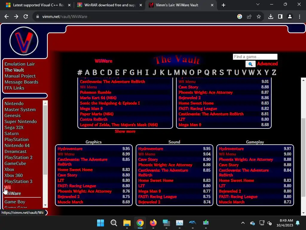Switch to WinRAR download tab
This screenshot has height=230, width=306.
[x=110, y=5]
